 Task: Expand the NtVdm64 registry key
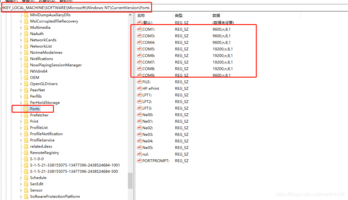tap(21, 72)
